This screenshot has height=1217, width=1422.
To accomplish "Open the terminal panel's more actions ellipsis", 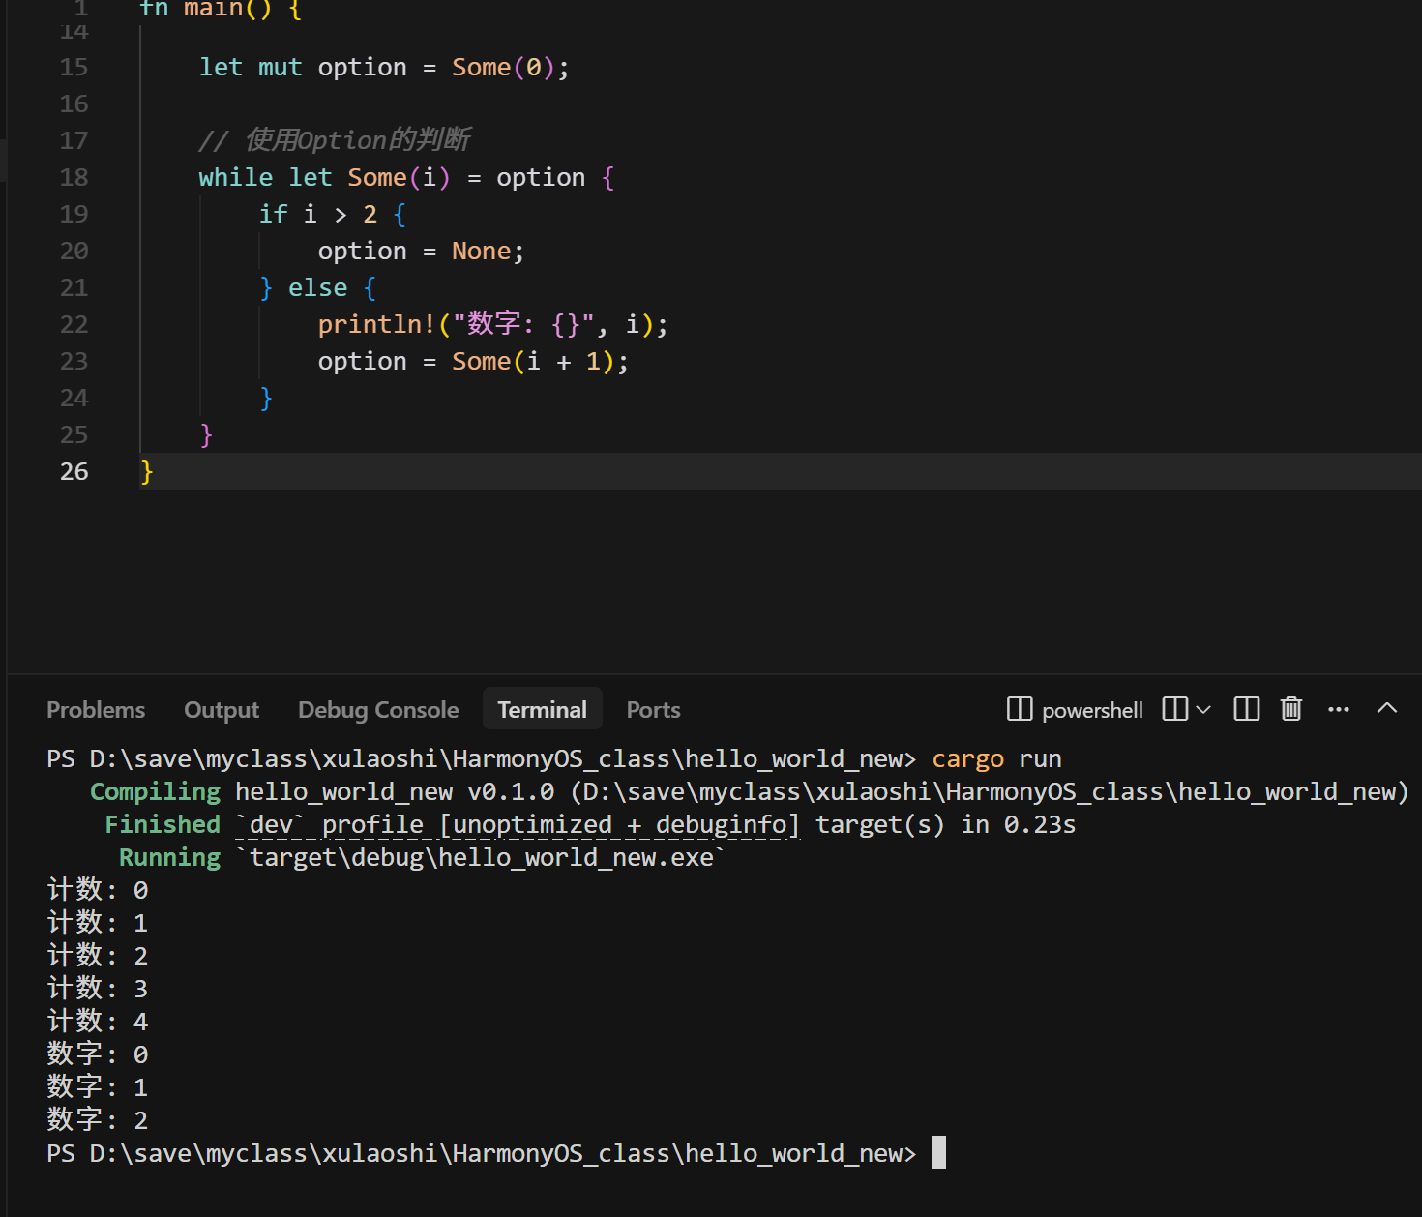I will pyautogui.click(x=1339, y=709).
